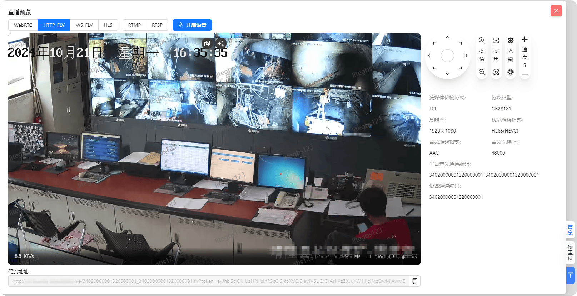Image resolution: width=577 pixels, height=296 pixels.
Task: Click the 8.81KB/s bitrate readout
Action: point(24,256)
